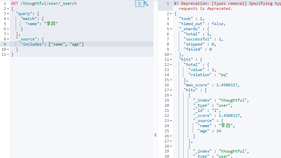Collapse inner "hits" array at response line 17
This screenshot has width=281, height=158.
coord(171,90)
